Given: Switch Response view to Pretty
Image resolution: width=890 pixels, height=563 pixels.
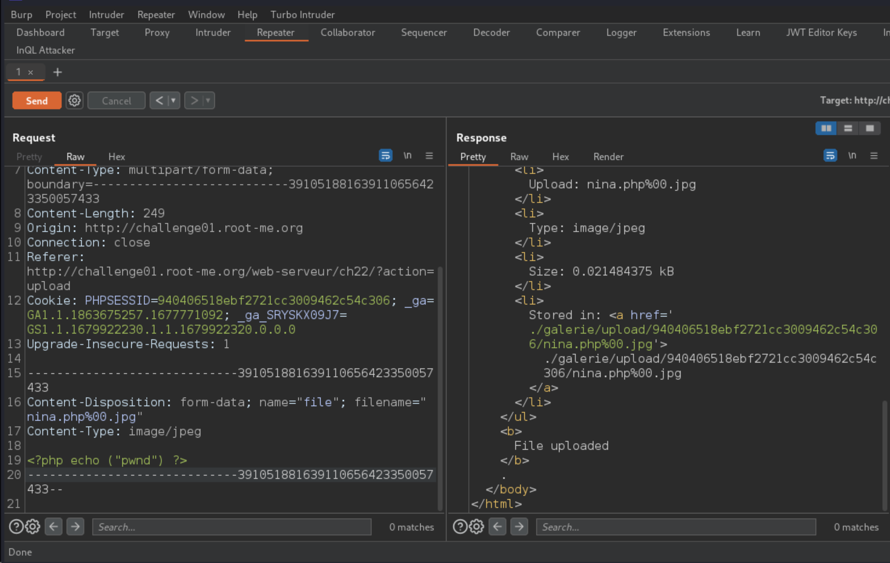Looking at the screenshot, I should pos(473,157).
